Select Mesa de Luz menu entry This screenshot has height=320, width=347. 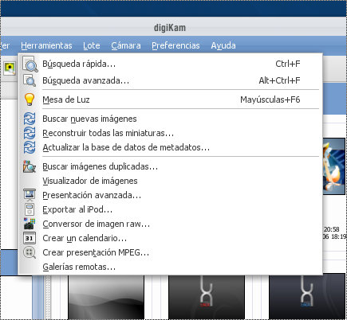170,100
